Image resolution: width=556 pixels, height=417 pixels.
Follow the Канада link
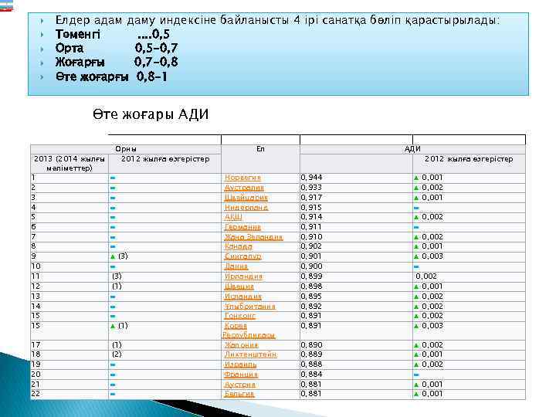coord(239,246)
